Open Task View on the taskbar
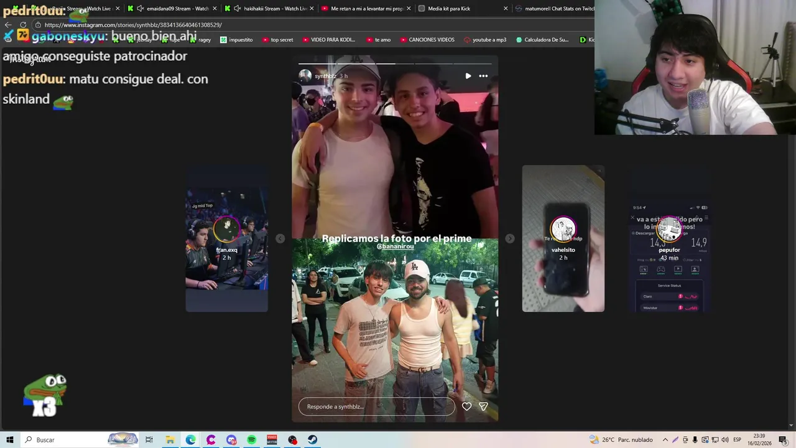The height and width of the screenshot is (448, 796). [149, 440]
